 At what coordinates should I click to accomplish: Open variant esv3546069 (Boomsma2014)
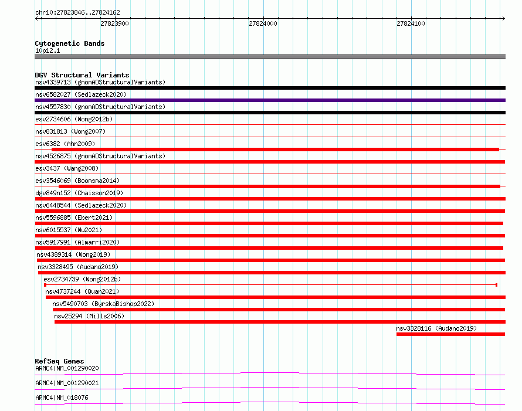77,181
